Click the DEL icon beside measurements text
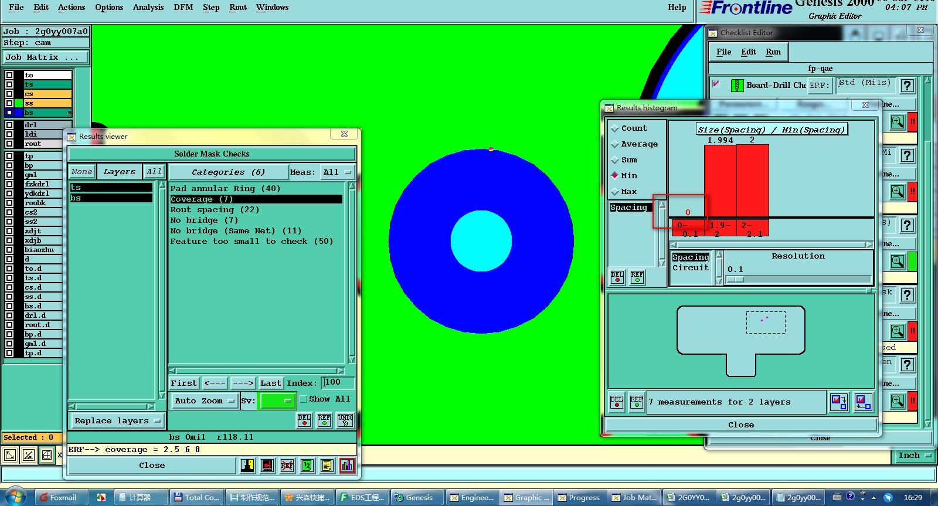Screen dimensions: 938x506 (617, 402)
